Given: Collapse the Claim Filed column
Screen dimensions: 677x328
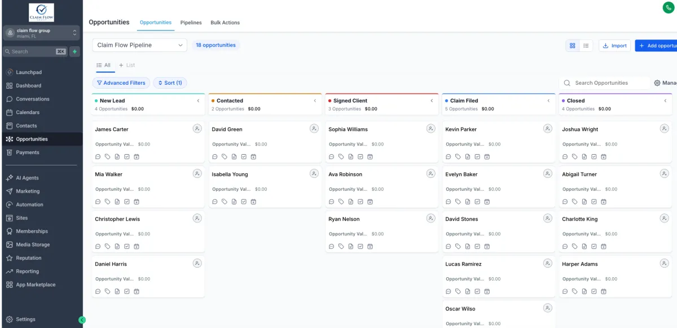Looking at the screenshot, I should pos(548,101).
